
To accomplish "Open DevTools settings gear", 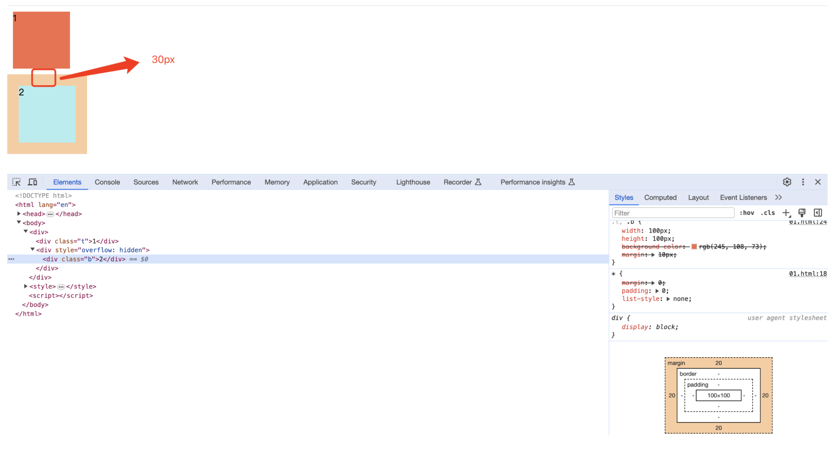I will (787, 182).
